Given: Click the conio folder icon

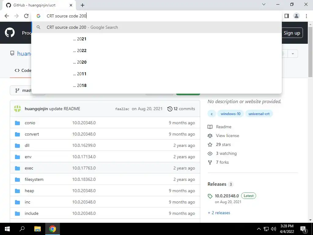Looking at the screenshot, I should (17, 123).
